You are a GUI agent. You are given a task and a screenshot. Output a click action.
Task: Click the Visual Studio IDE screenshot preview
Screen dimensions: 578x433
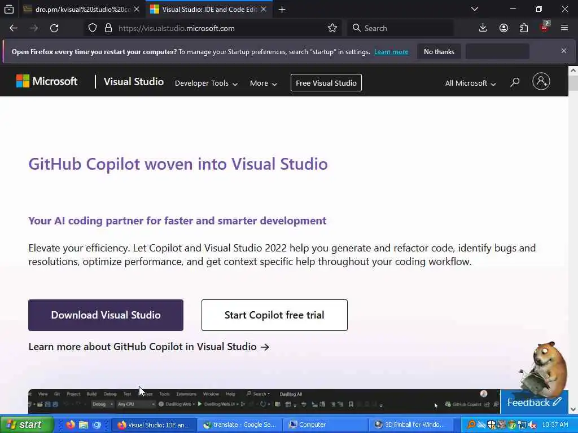(x=264, y=401)
